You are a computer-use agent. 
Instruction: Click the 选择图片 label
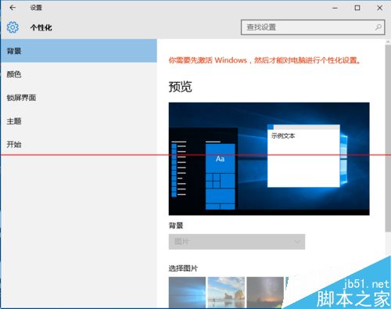click(183, 268)
